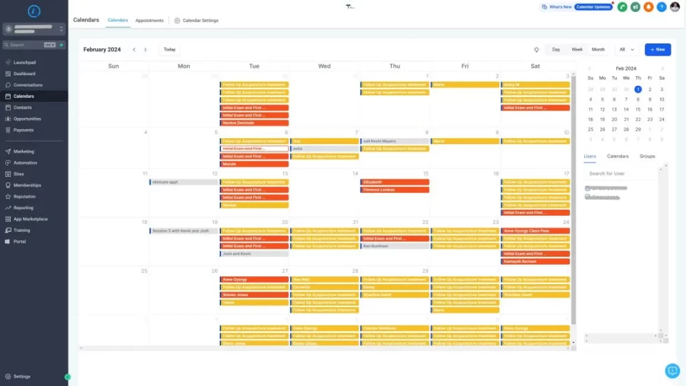Open the All filter dropdown
The height and width of the screenshot is (386, 686).
click(x=626, y=50)
